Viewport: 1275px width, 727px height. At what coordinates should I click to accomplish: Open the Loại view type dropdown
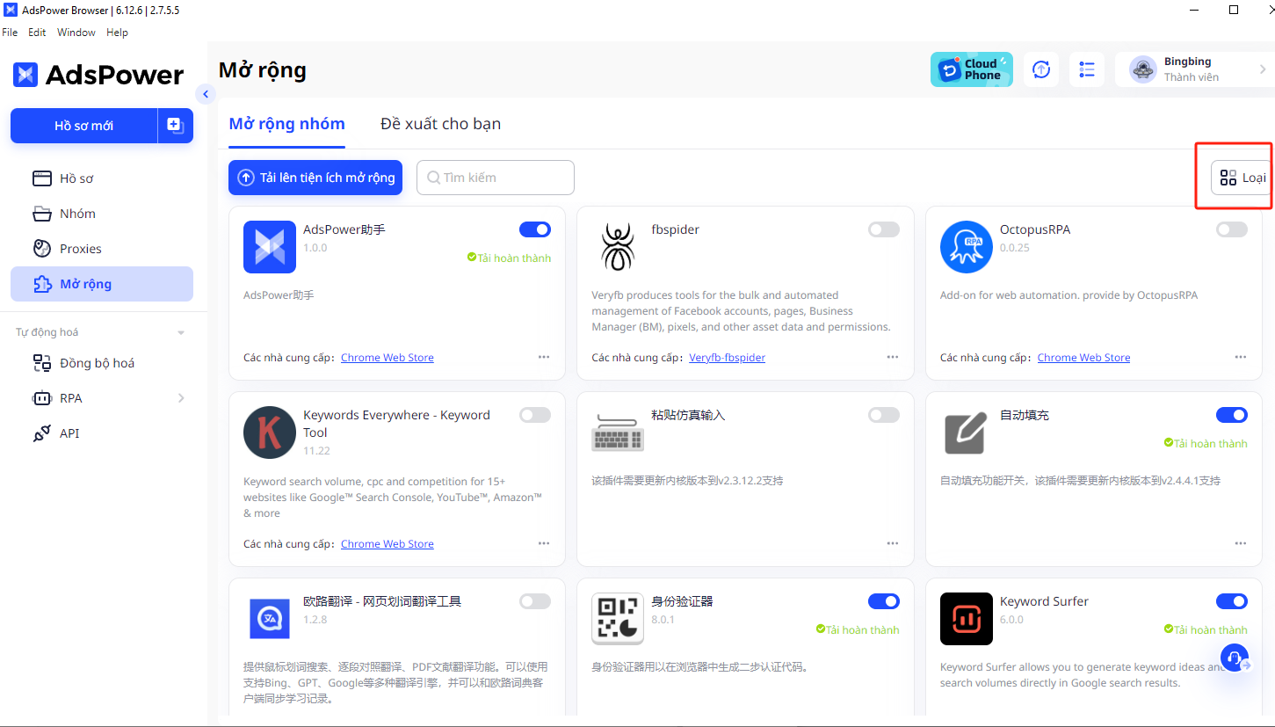pos(1242,178)
